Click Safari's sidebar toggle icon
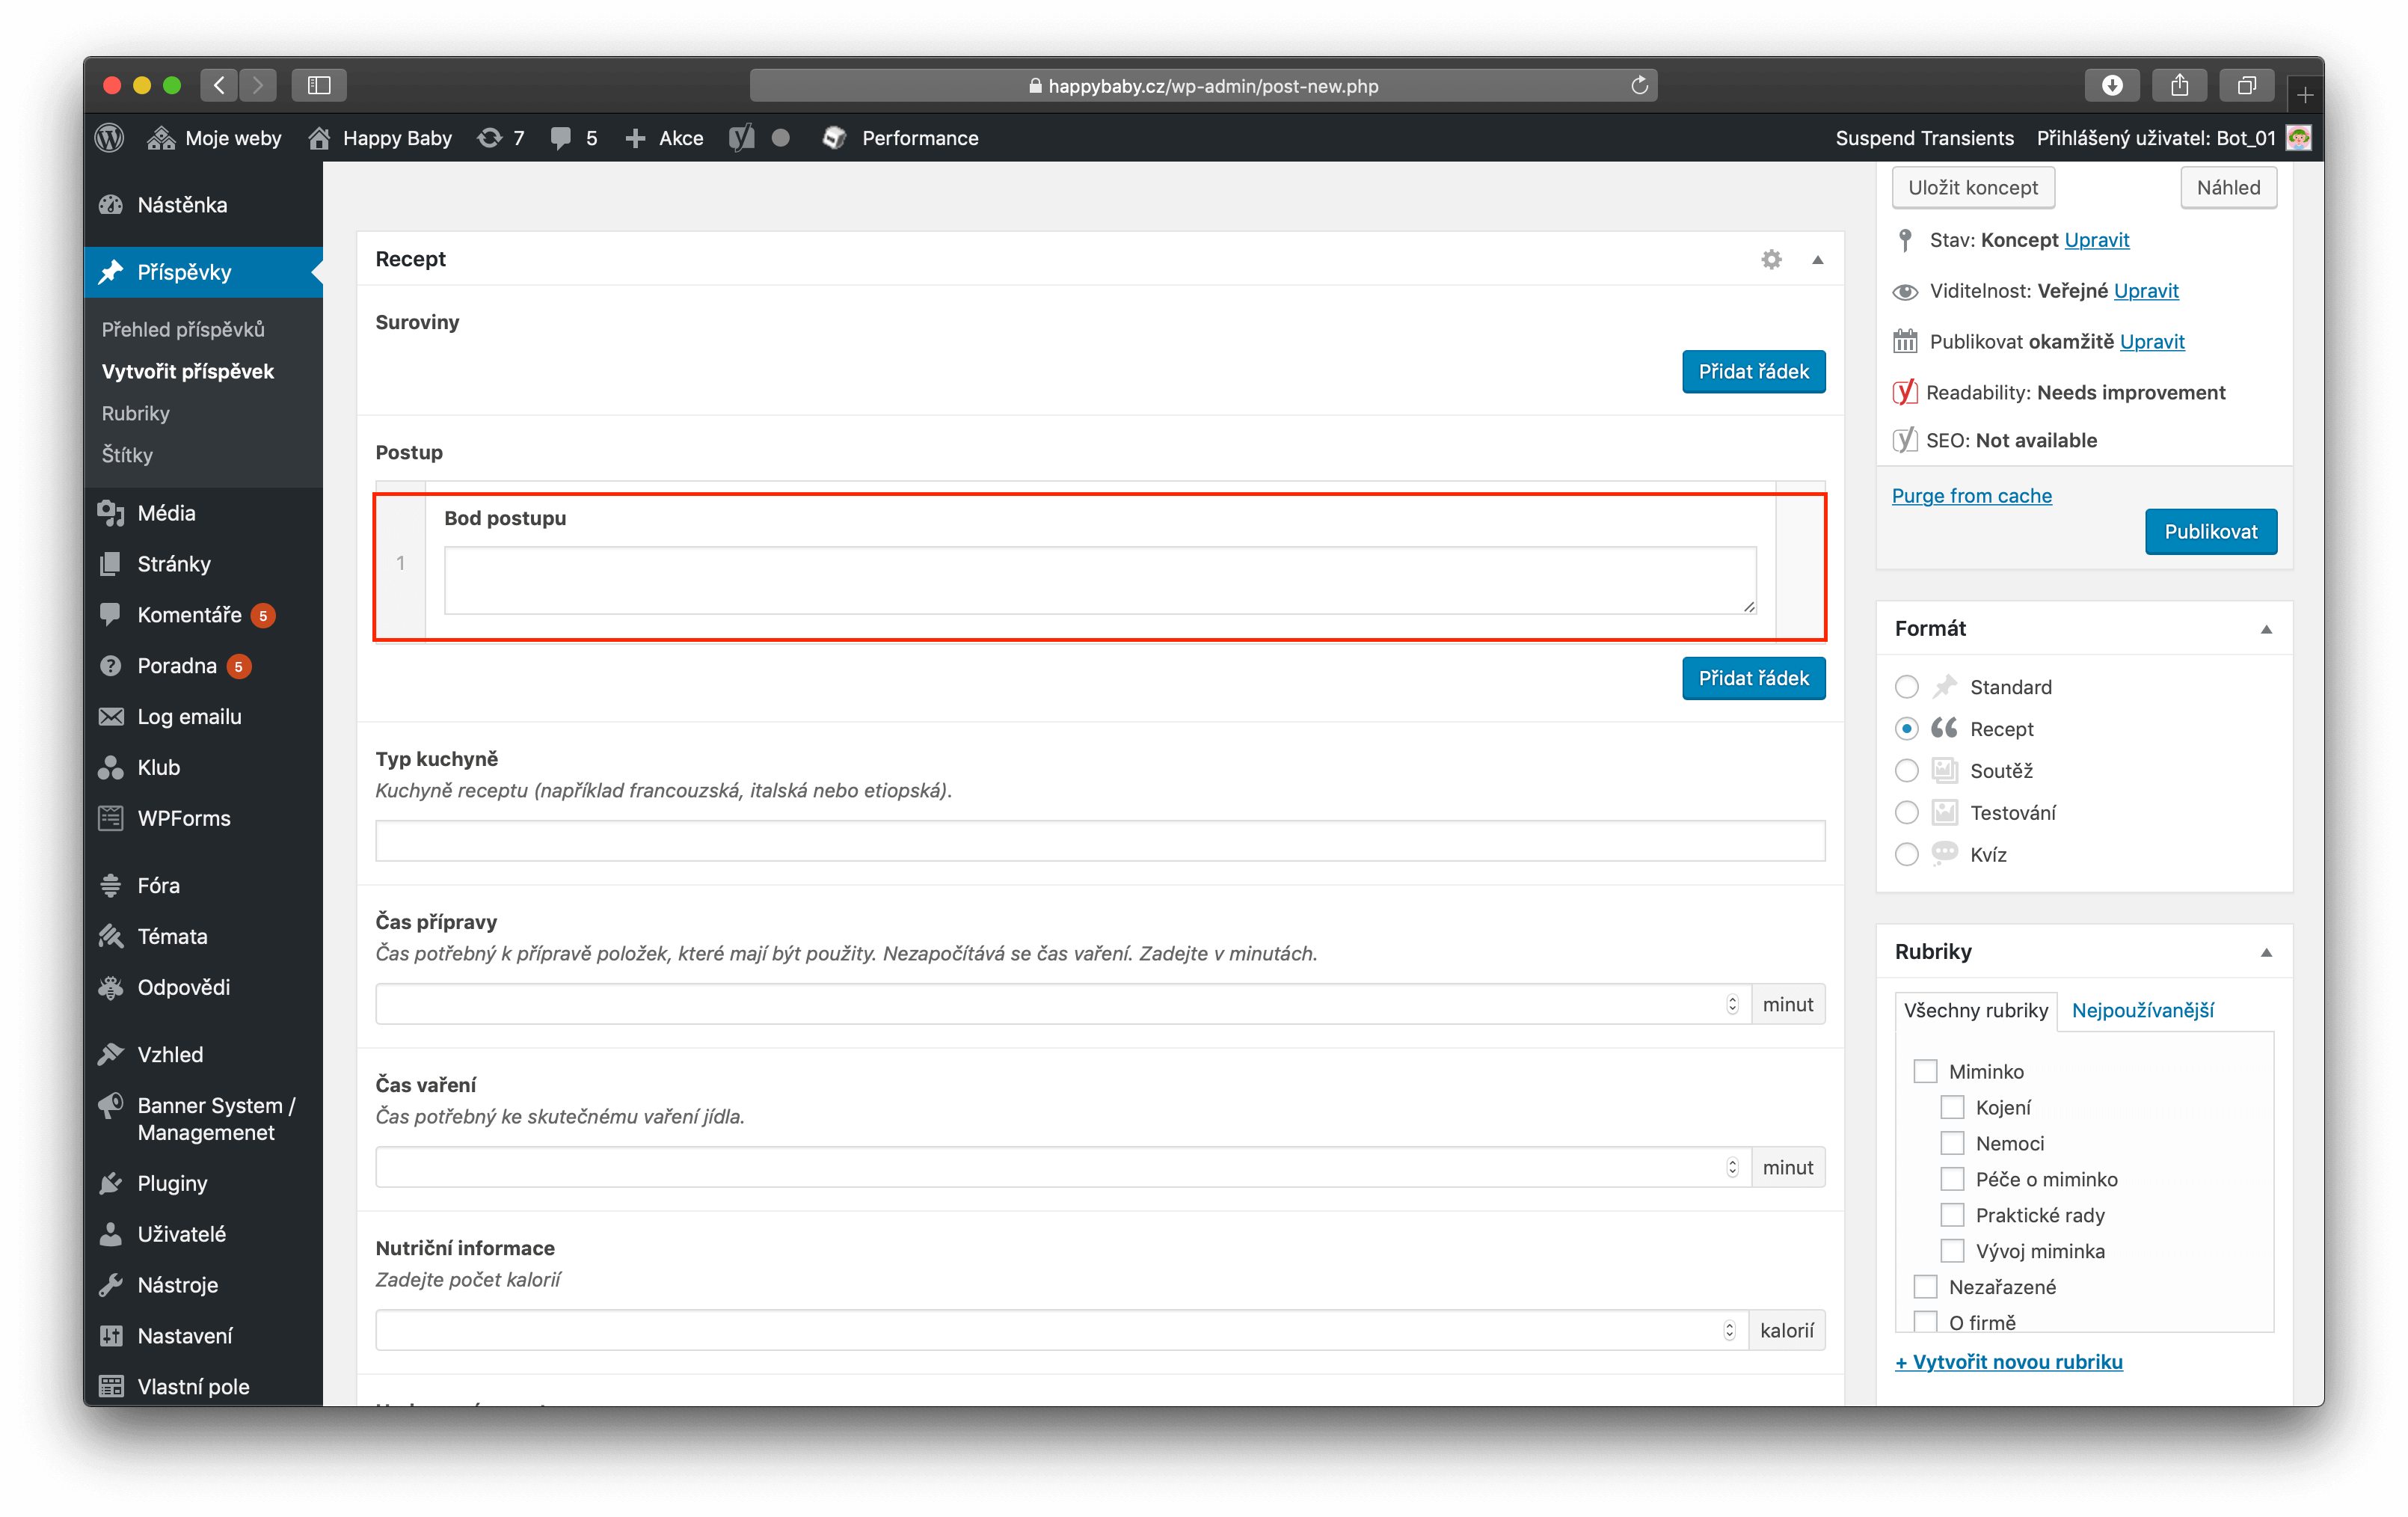The width and height of the screenshot is (2408, 1517). coord(319,86)
